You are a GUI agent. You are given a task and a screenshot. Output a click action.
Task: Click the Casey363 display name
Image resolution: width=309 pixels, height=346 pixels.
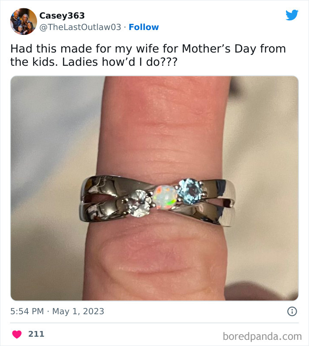click(x=62, y=15)
